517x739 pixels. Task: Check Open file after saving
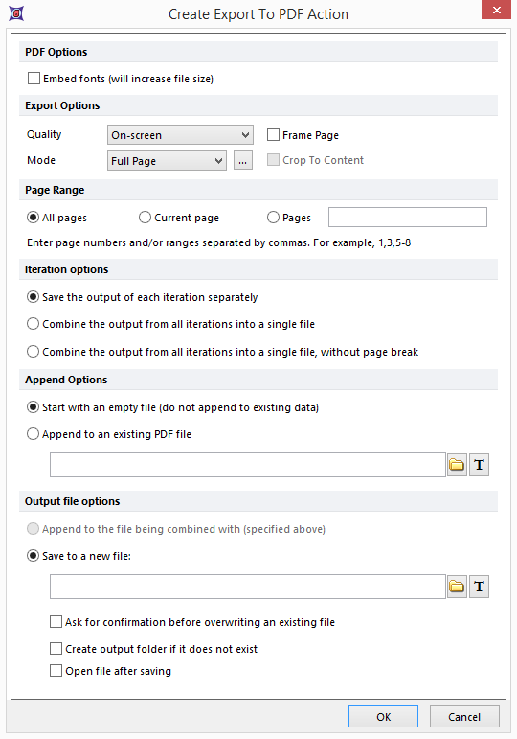[x=56, y=670]
